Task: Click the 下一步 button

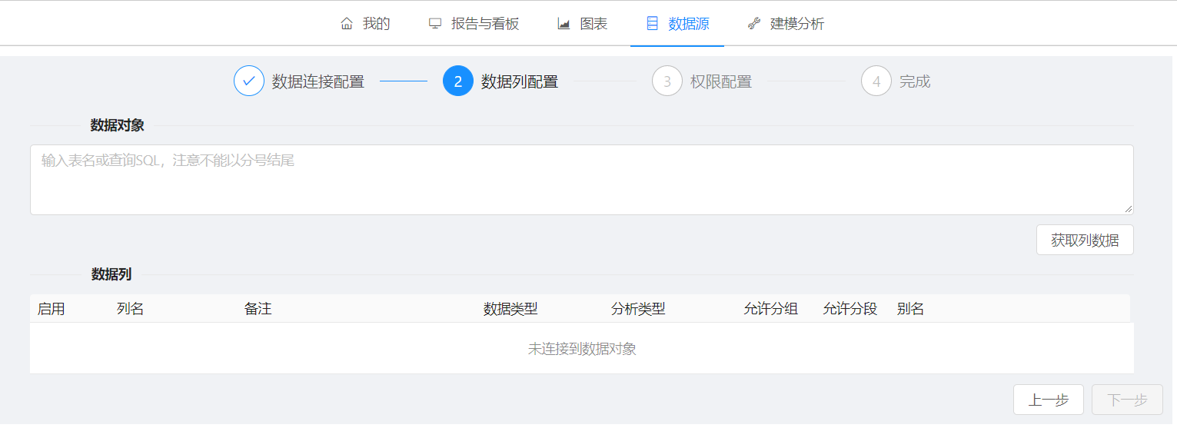Action: 1127,400
